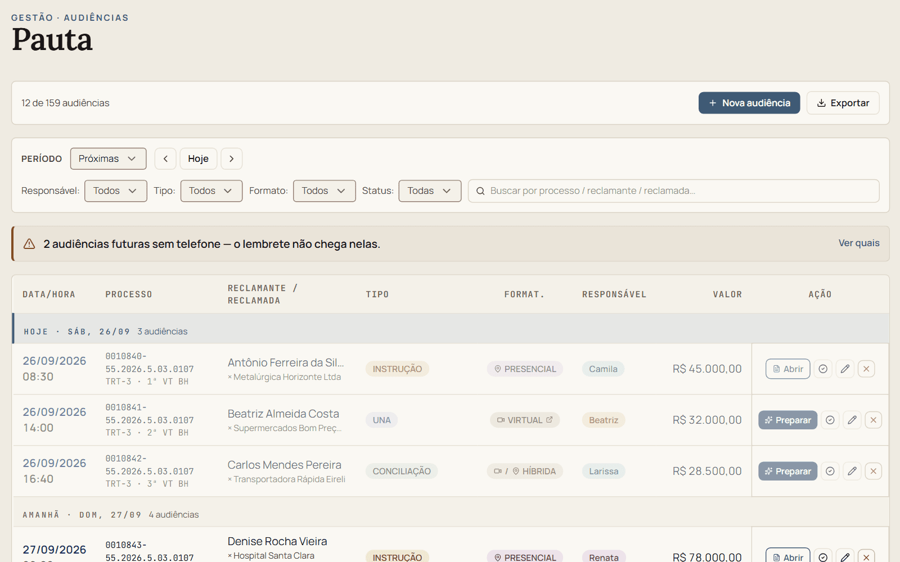Screen dimensions: 900x562
Task: Click the PRESENCIAL format badge for Antônio
Action: [525, 369]
